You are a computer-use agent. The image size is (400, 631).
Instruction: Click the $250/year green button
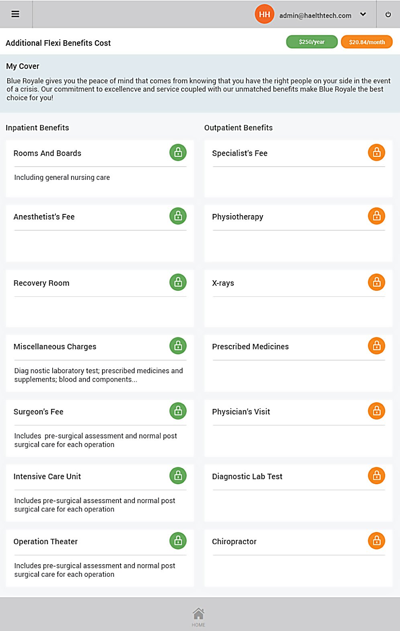pos(312,42)
